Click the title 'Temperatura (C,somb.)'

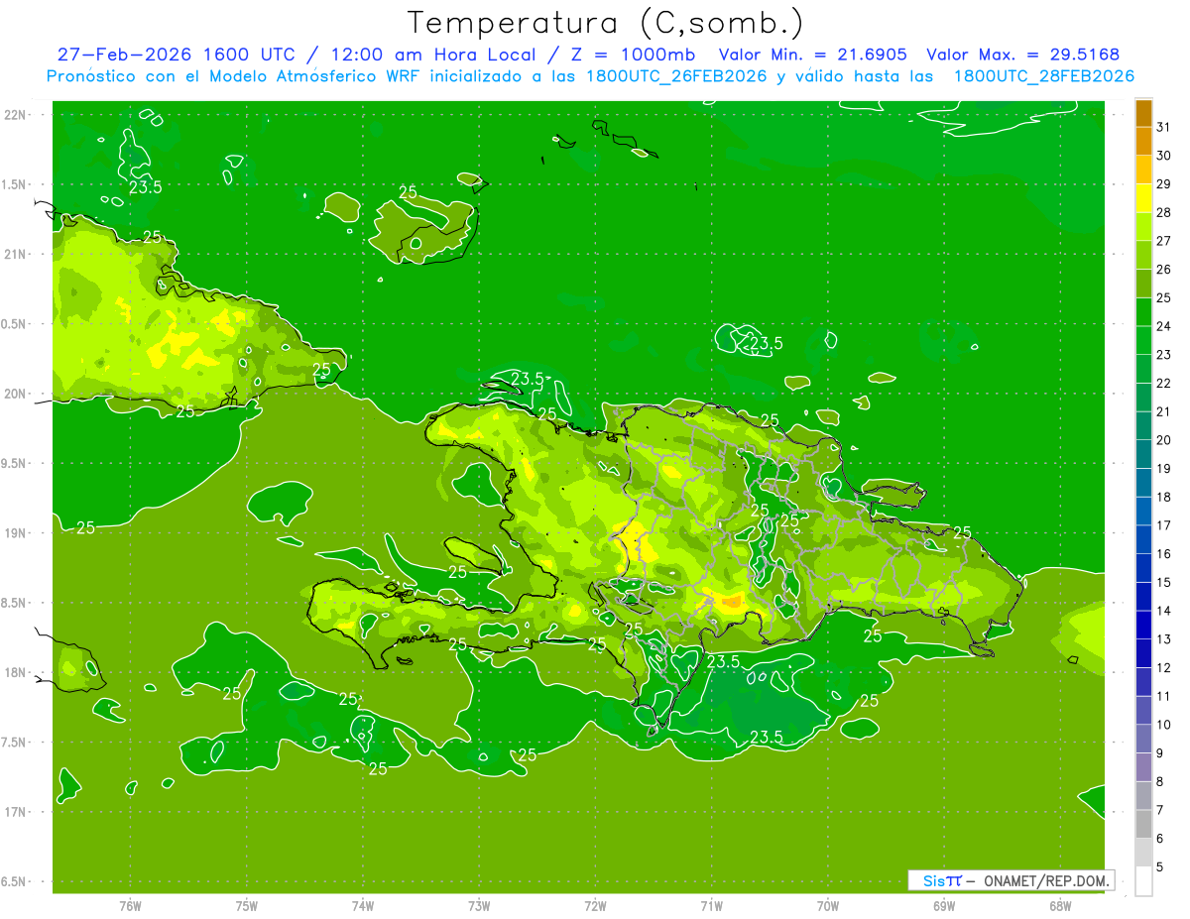click(606, 23)
